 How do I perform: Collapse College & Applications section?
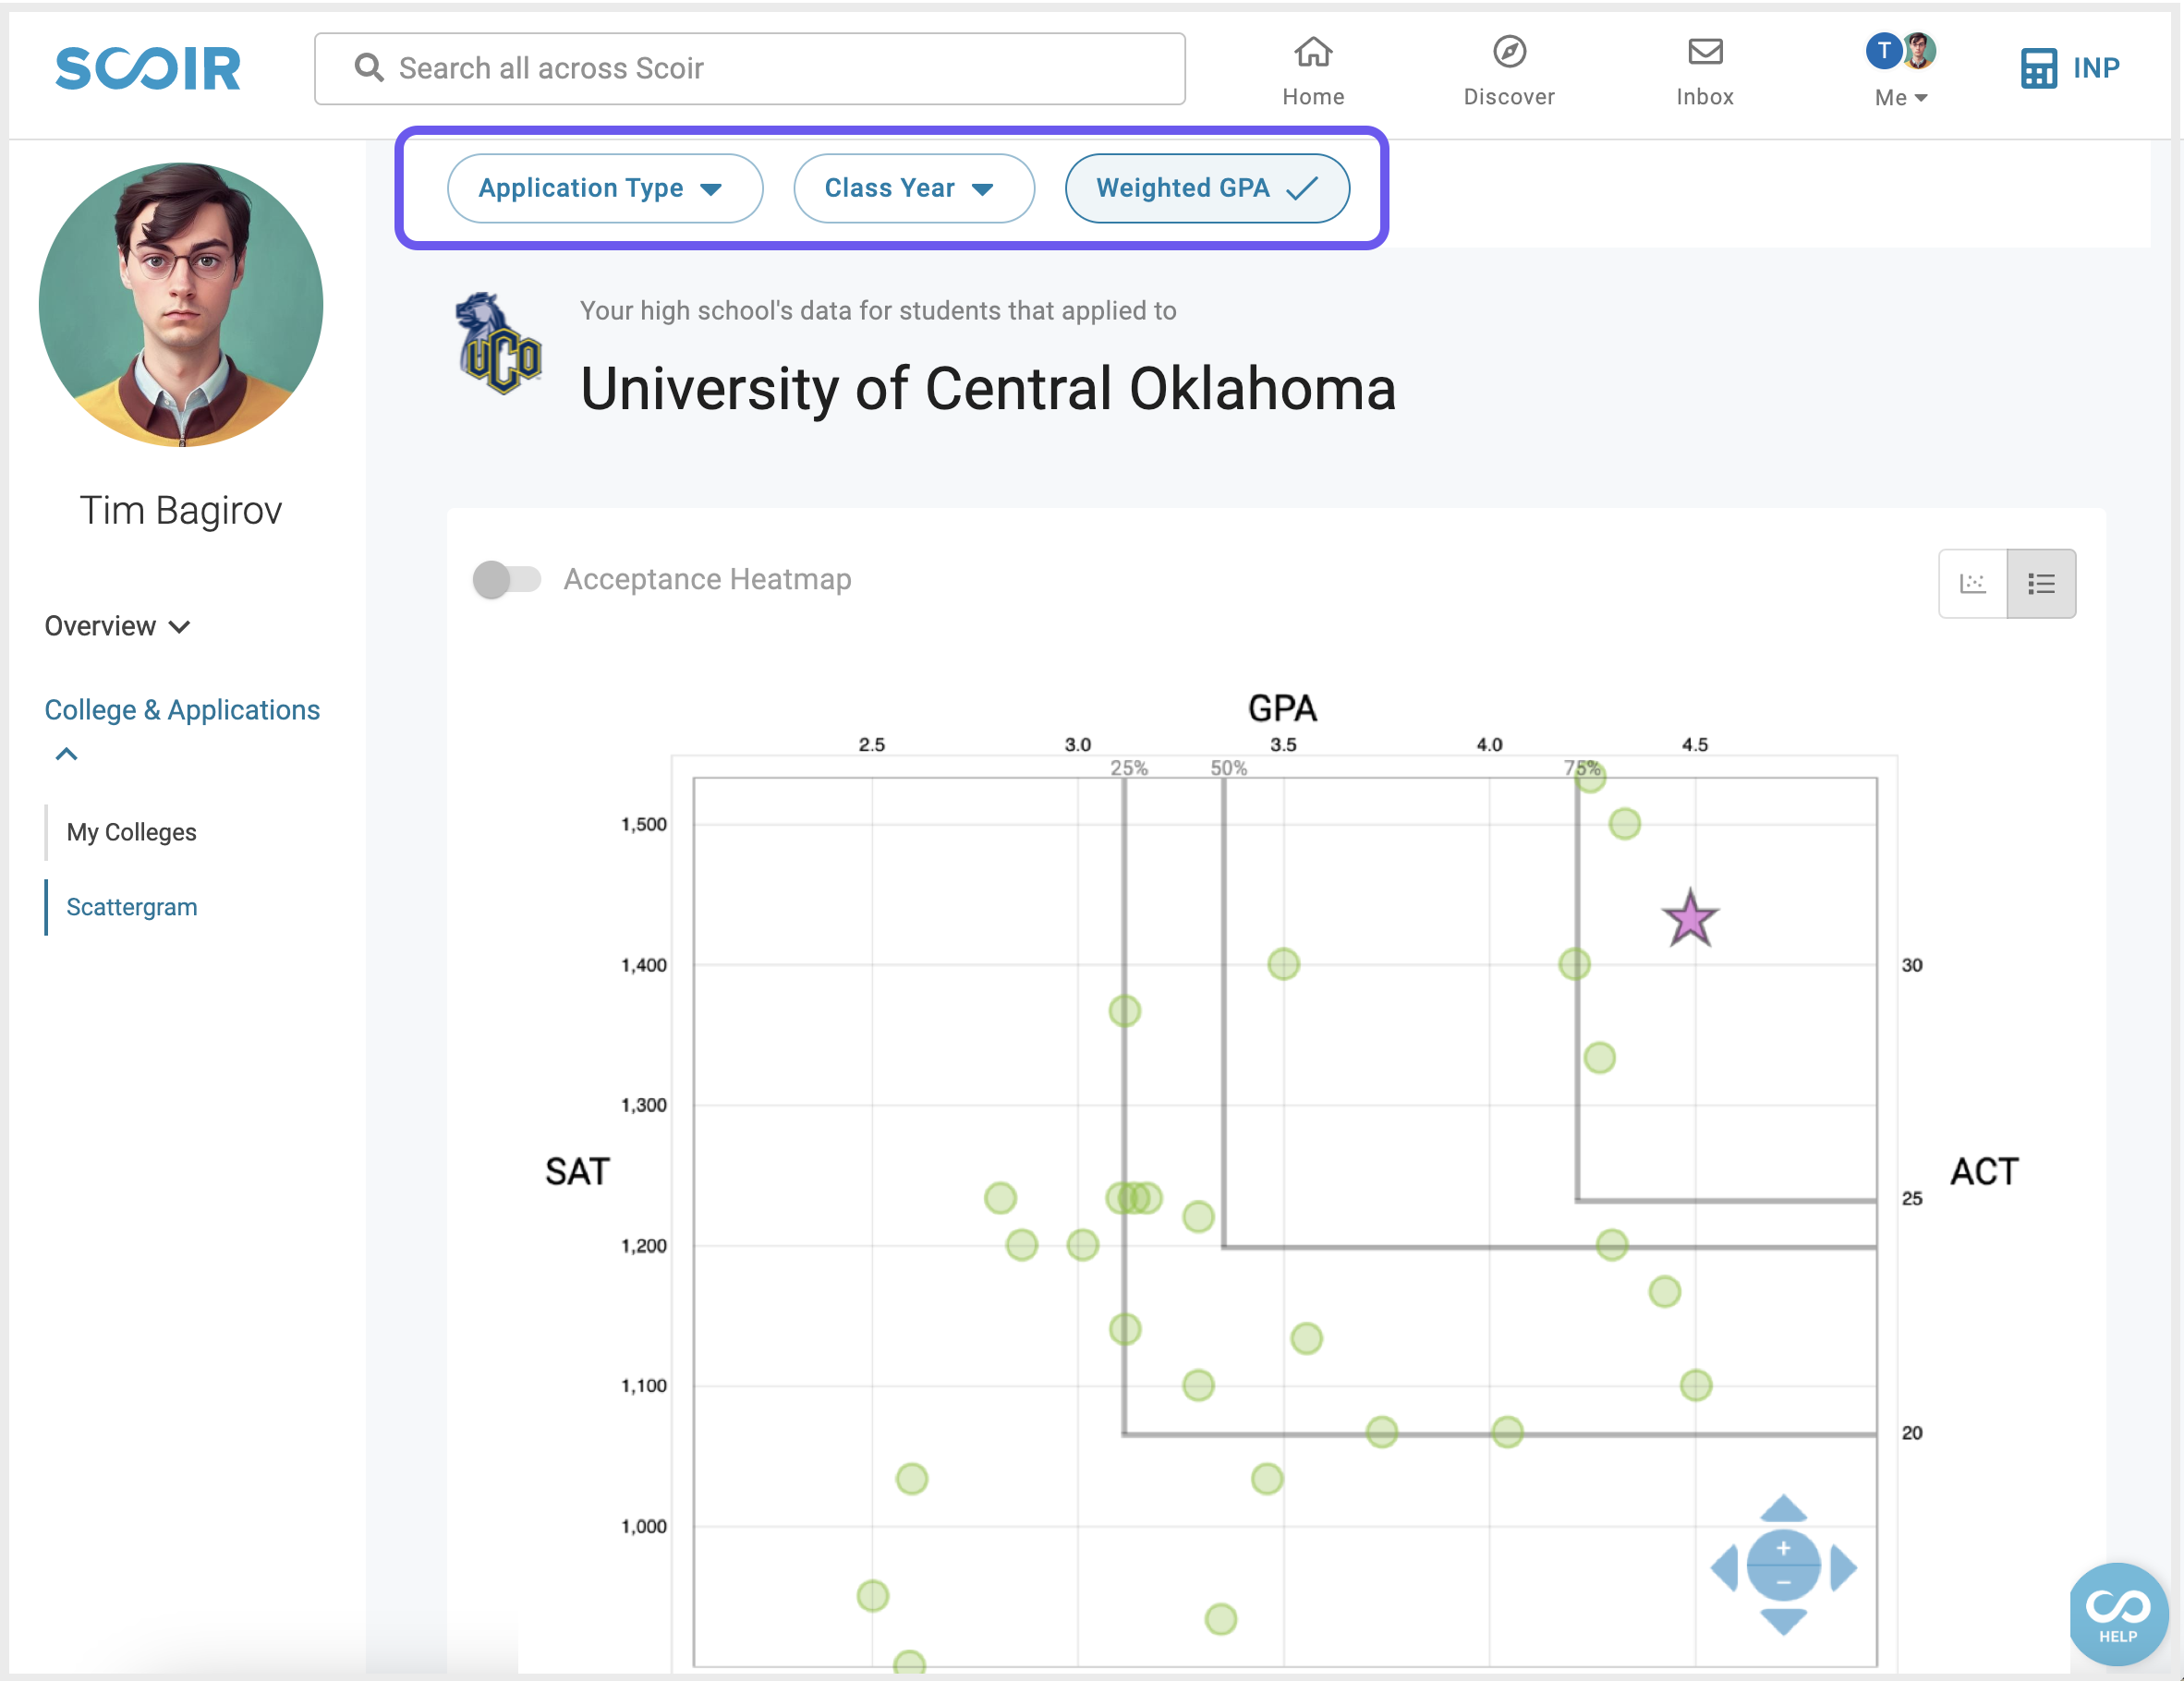(x=182, y=727)
